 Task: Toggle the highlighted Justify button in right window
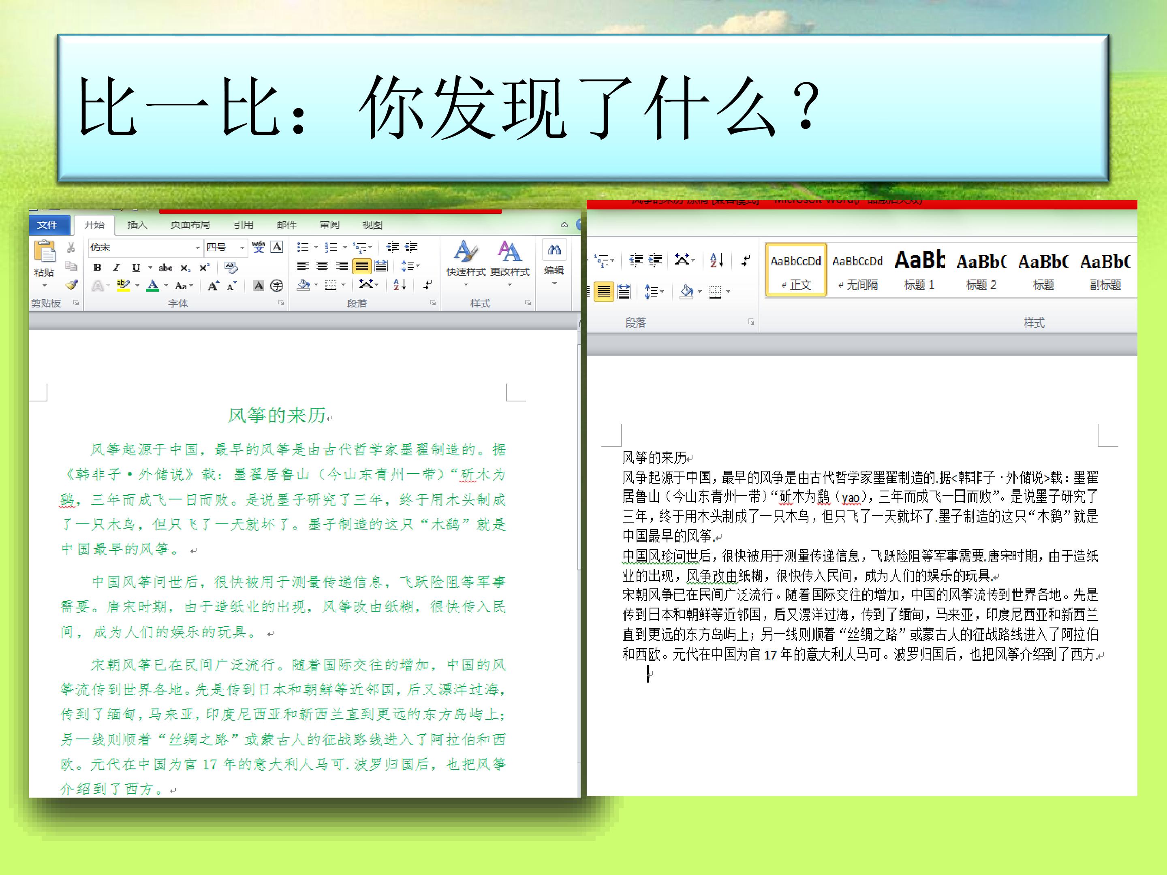pyautogui.click(x=604, y=292)
